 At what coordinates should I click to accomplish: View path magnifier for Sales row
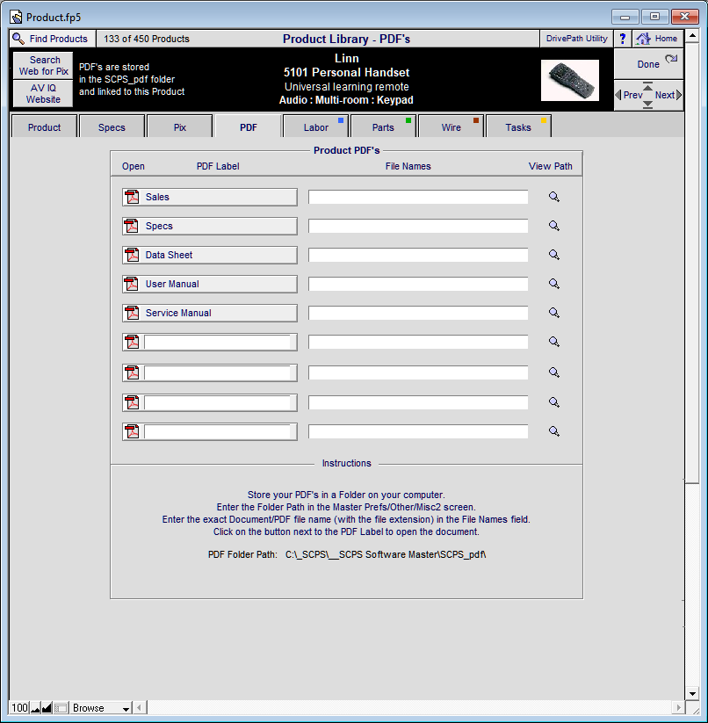click(554, 197)
